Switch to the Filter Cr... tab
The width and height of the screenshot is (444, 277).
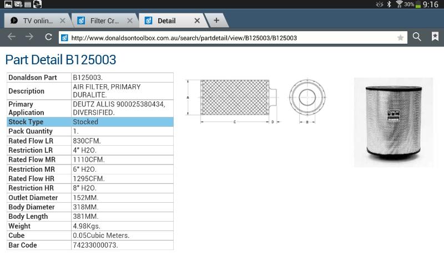coord(104,20)
